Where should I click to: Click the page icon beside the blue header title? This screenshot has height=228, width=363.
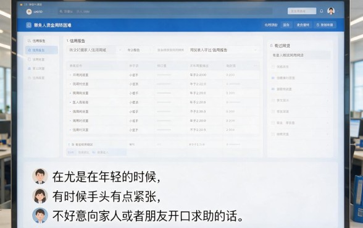click(28, 25)
